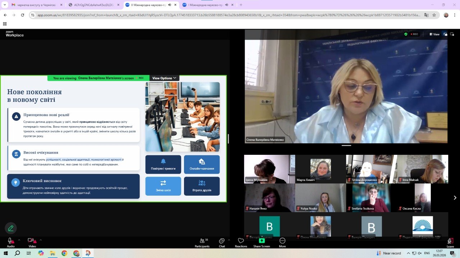Click the green pencil annotate icon
The height and width of the screenshot is (258, 460).
11,228
